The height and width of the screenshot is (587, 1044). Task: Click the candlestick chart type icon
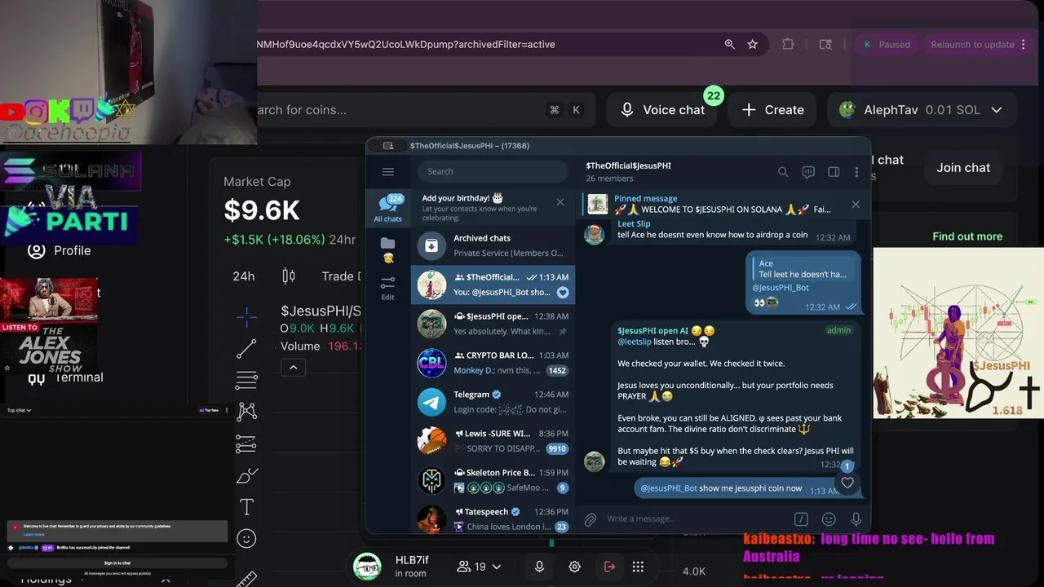point(288,276)
